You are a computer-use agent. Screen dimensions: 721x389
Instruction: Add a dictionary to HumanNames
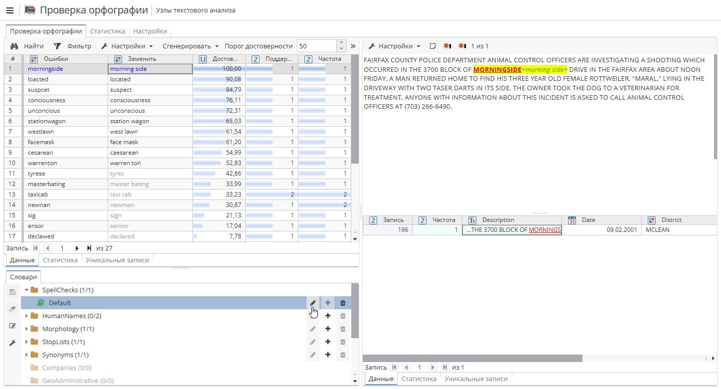[328, 316]
